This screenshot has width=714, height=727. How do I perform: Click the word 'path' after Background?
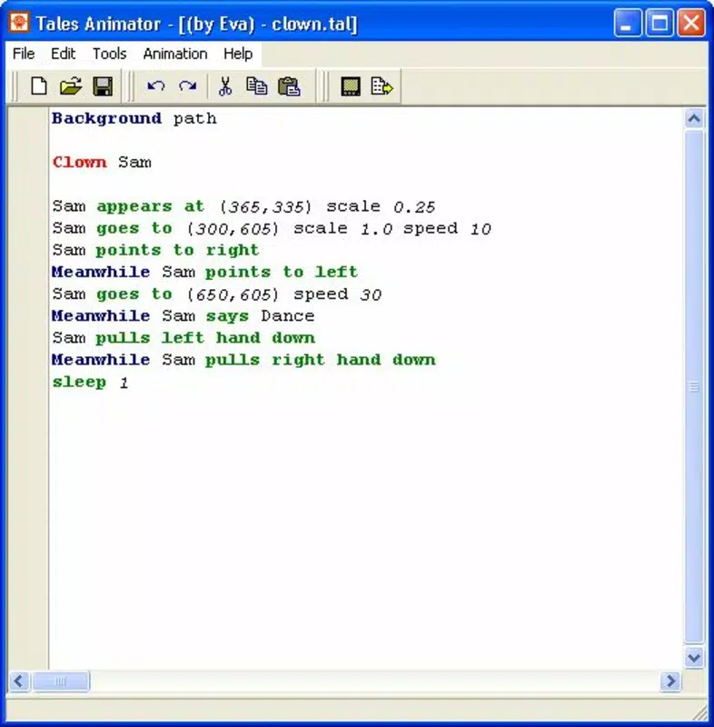click(195, 120)
